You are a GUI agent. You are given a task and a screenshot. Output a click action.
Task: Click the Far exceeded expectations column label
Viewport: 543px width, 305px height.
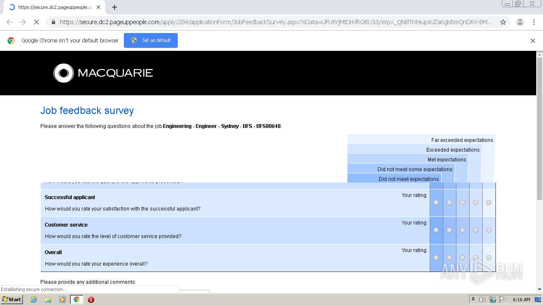point(462,140)
